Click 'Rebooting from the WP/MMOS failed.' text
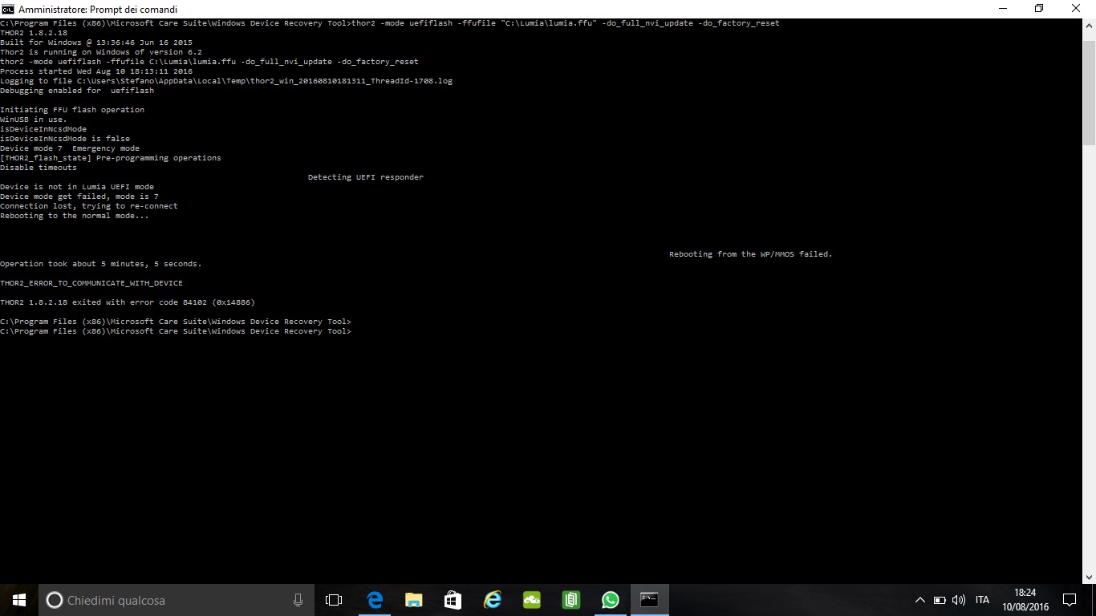This screenshot has height=616, width=1096. pos(751,254)
